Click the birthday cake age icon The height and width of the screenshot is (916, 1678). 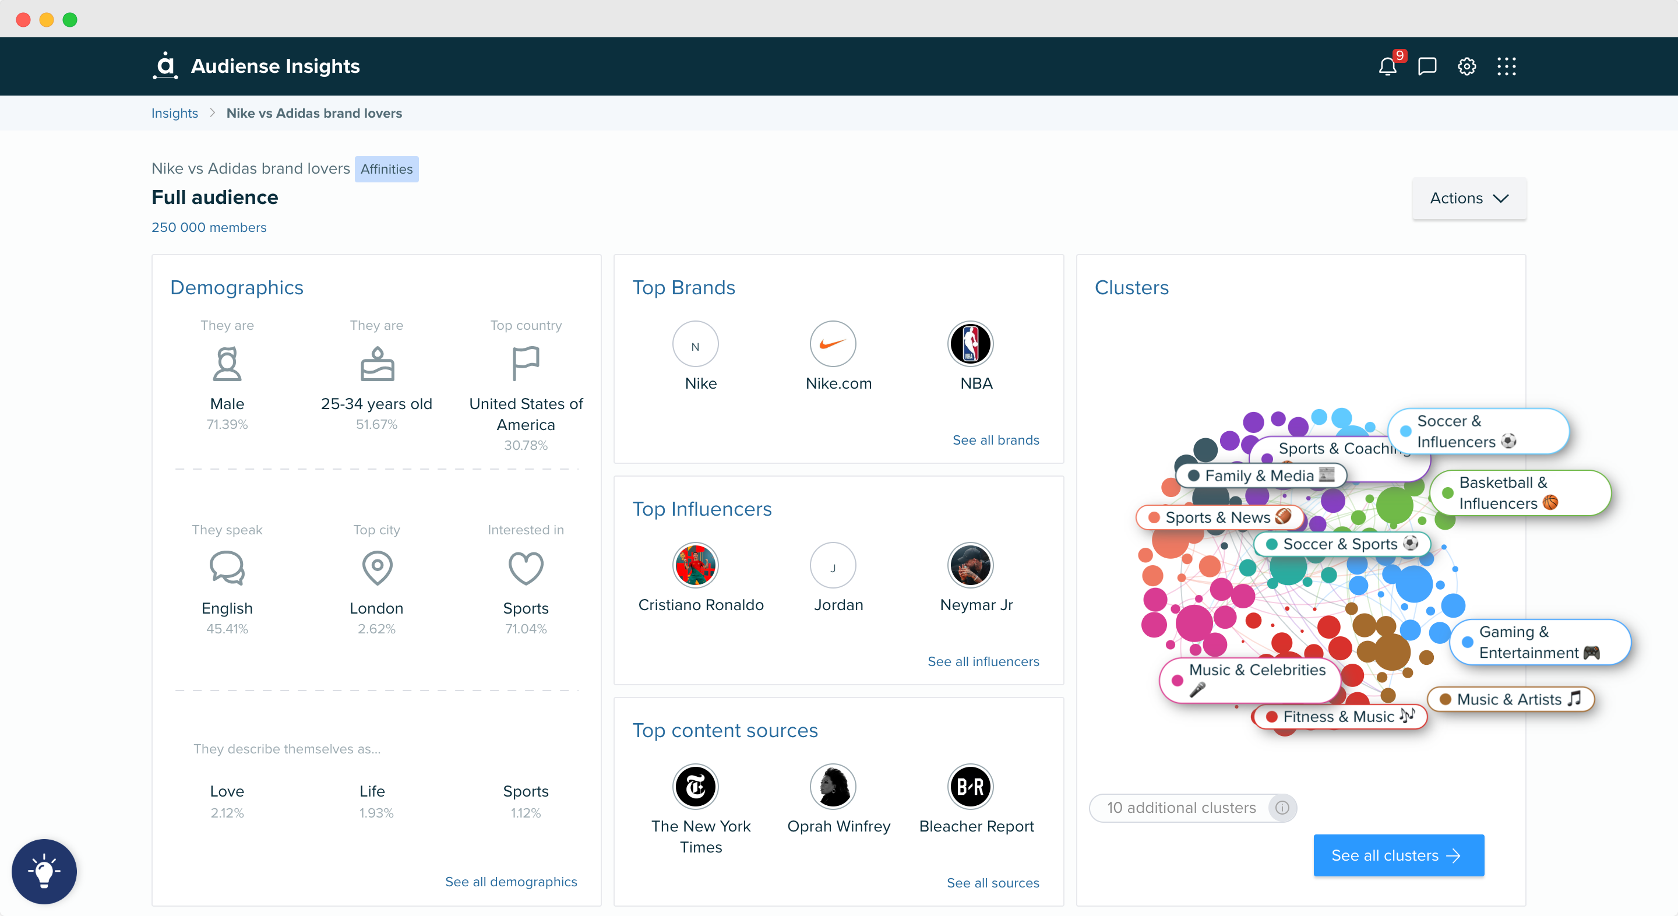pos(376,364)
